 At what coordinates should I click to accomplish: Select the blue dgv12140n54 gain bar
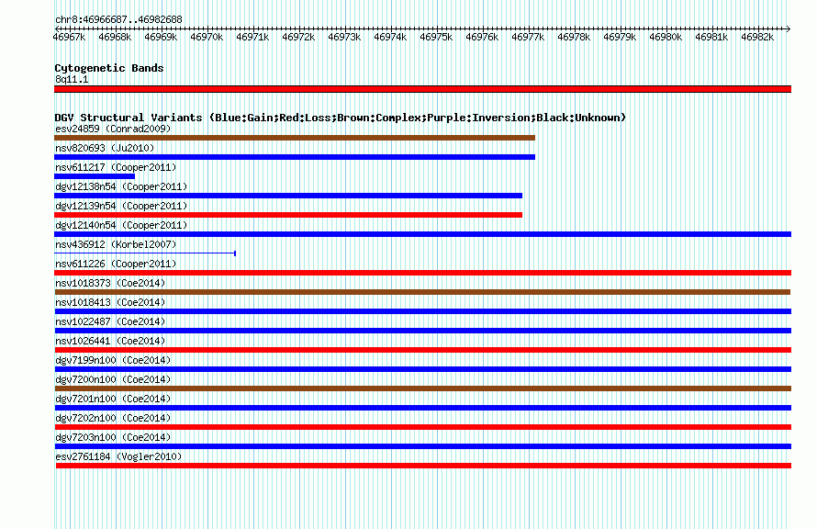point(422,234)
